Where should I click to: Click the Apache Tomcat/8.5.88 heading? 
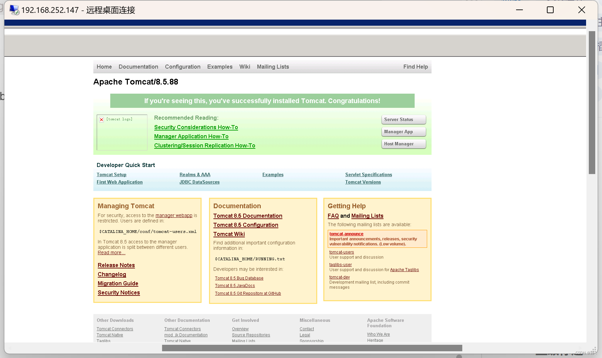tap(136, 82)
